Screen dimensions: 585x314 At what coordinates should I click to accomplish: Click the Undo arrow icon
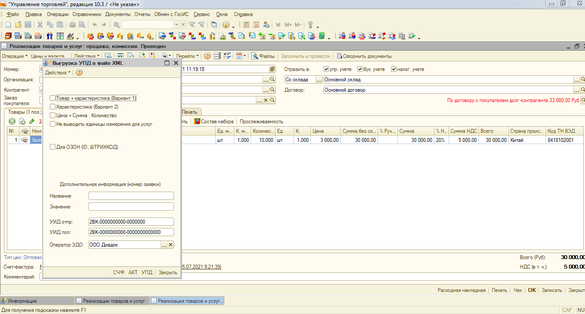tap(95, 25)
